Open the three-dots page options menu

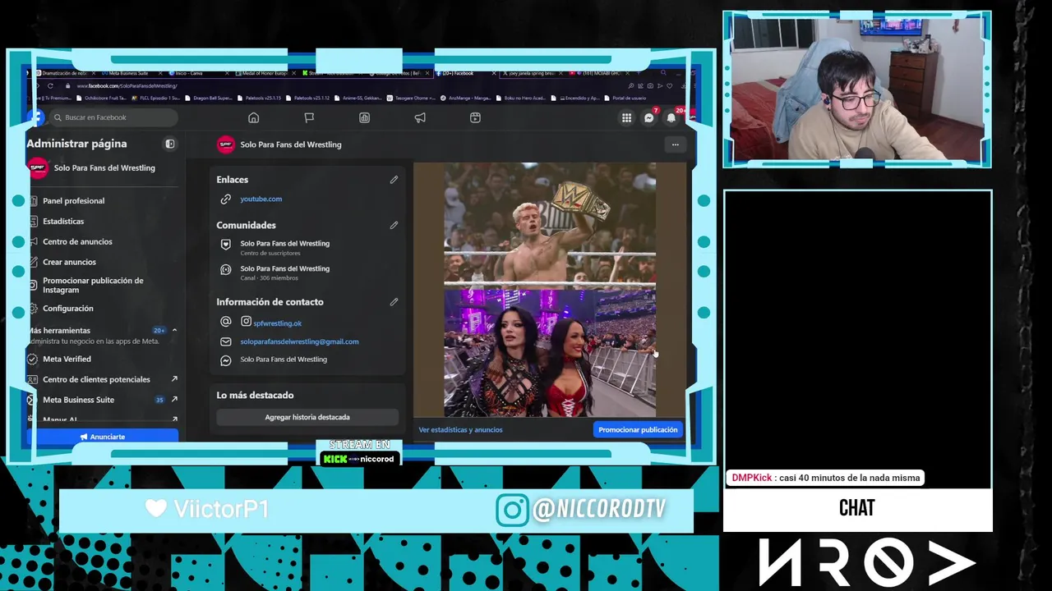pyautogui.click(x=675, y=144)
